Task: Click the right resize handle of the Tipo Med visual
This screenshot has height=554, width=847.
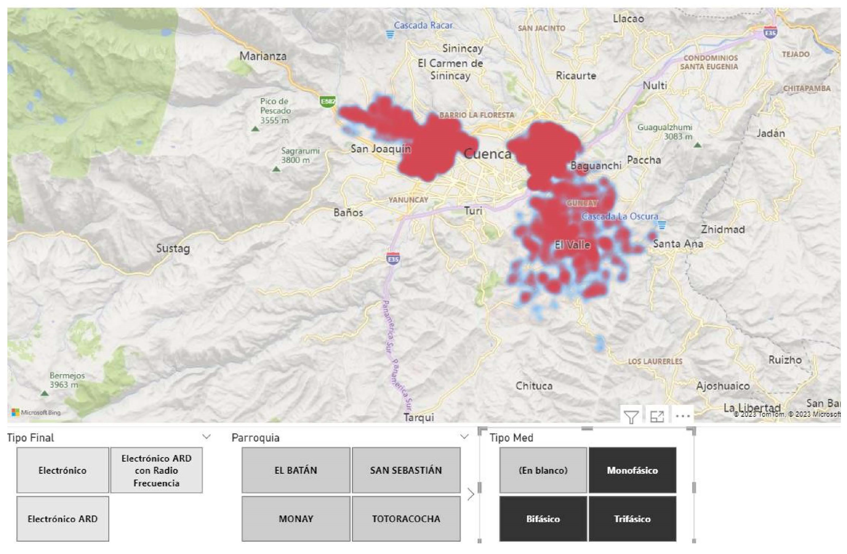Action: [694, 488]
